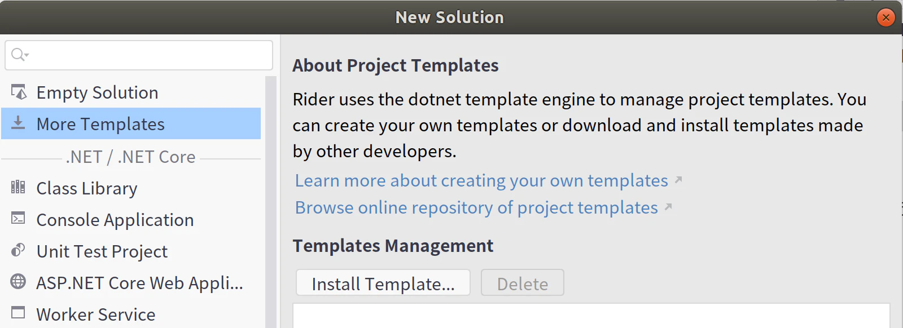Pick the Unit Test Project template
Viewport: 903px width, 328px height.
coord(131,251)
